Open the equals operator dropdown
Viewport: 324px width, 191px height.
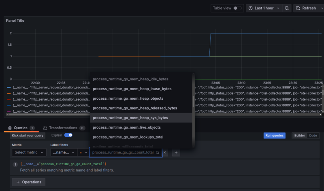point(83,153)
